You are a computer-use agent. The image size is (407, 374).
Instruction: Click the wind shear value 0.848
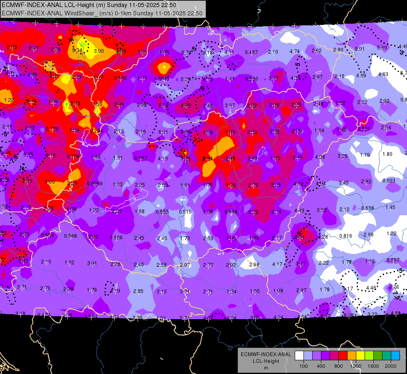[x=231, y=212]
